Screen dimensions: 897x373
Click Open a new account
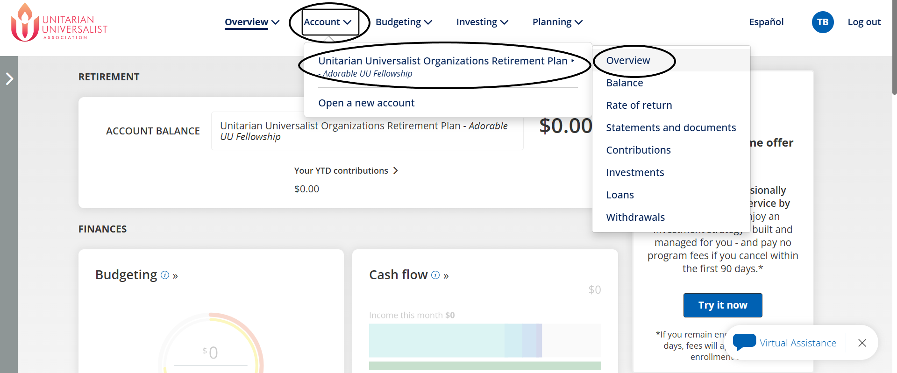coord(366,103)
